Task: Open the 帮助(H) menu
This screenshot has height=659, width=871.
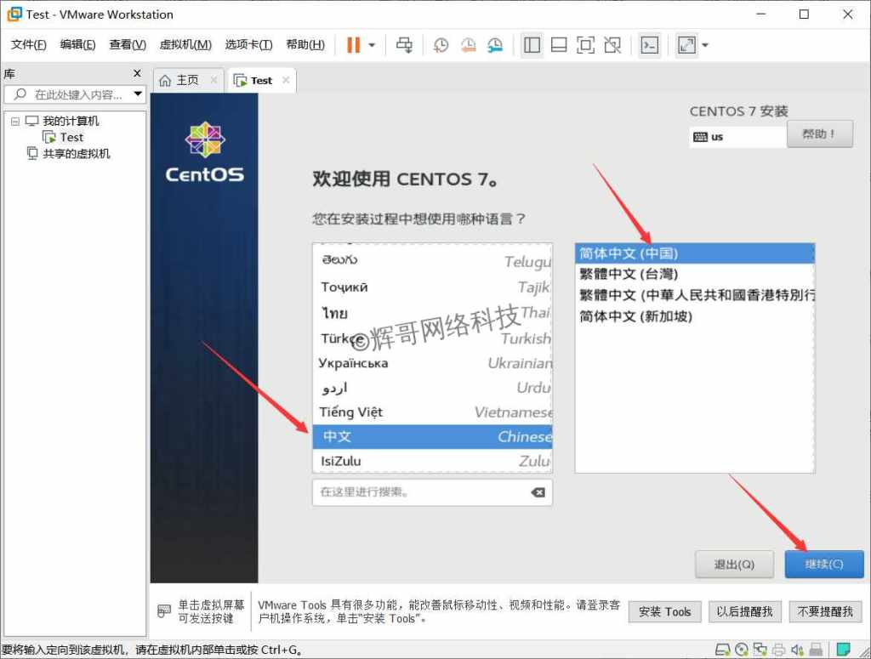Action: pyautogui.click(x=305, y=45)
